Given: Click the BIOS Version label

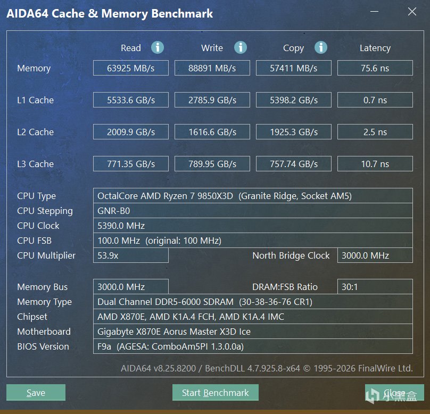Looking at the screenshot, I should click(43, 346).
